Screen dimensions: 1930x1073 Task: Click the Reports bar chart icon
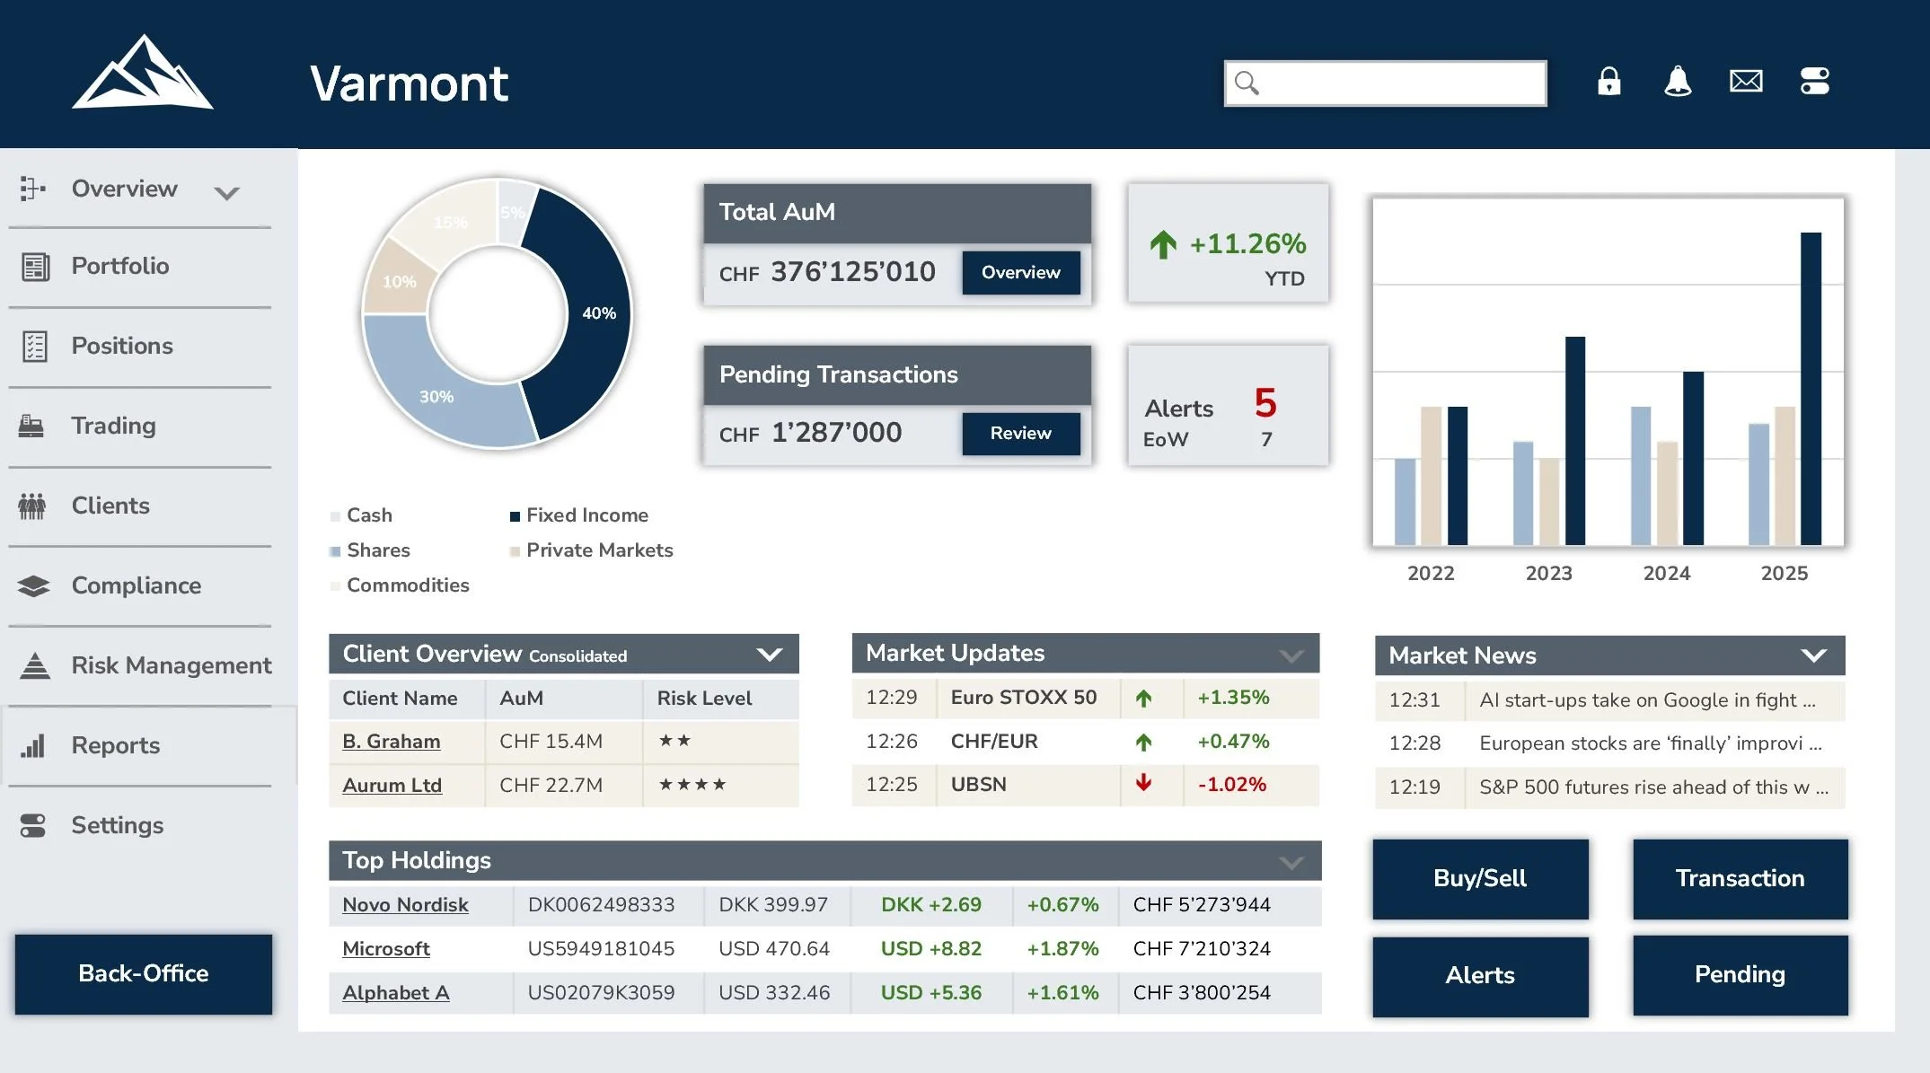33,745
